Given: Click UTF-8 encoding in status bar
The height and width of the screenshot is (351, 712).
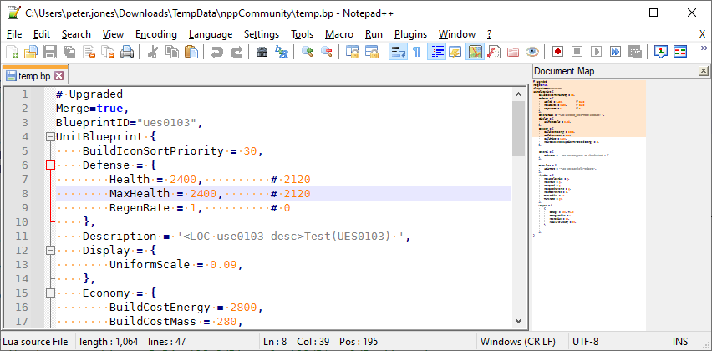Looking at the screenshot, I should point(585,342).
